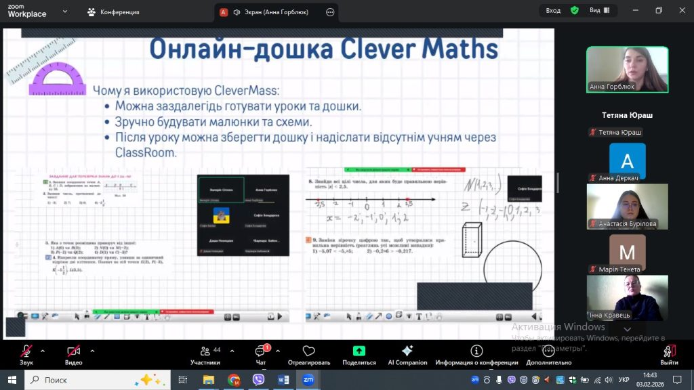
Task: Open the Чат chat panel
Action: [260, 352]
